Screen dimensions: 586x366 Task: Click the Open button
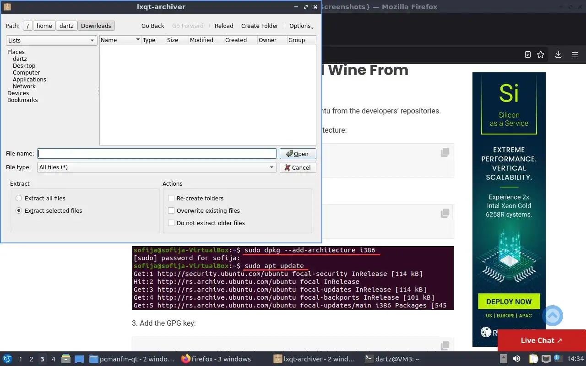[298, 154]
